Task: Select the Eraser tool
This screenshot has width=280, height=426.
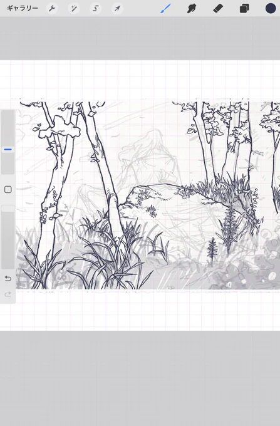Action: pyautogui.click(x=218, y=8)
